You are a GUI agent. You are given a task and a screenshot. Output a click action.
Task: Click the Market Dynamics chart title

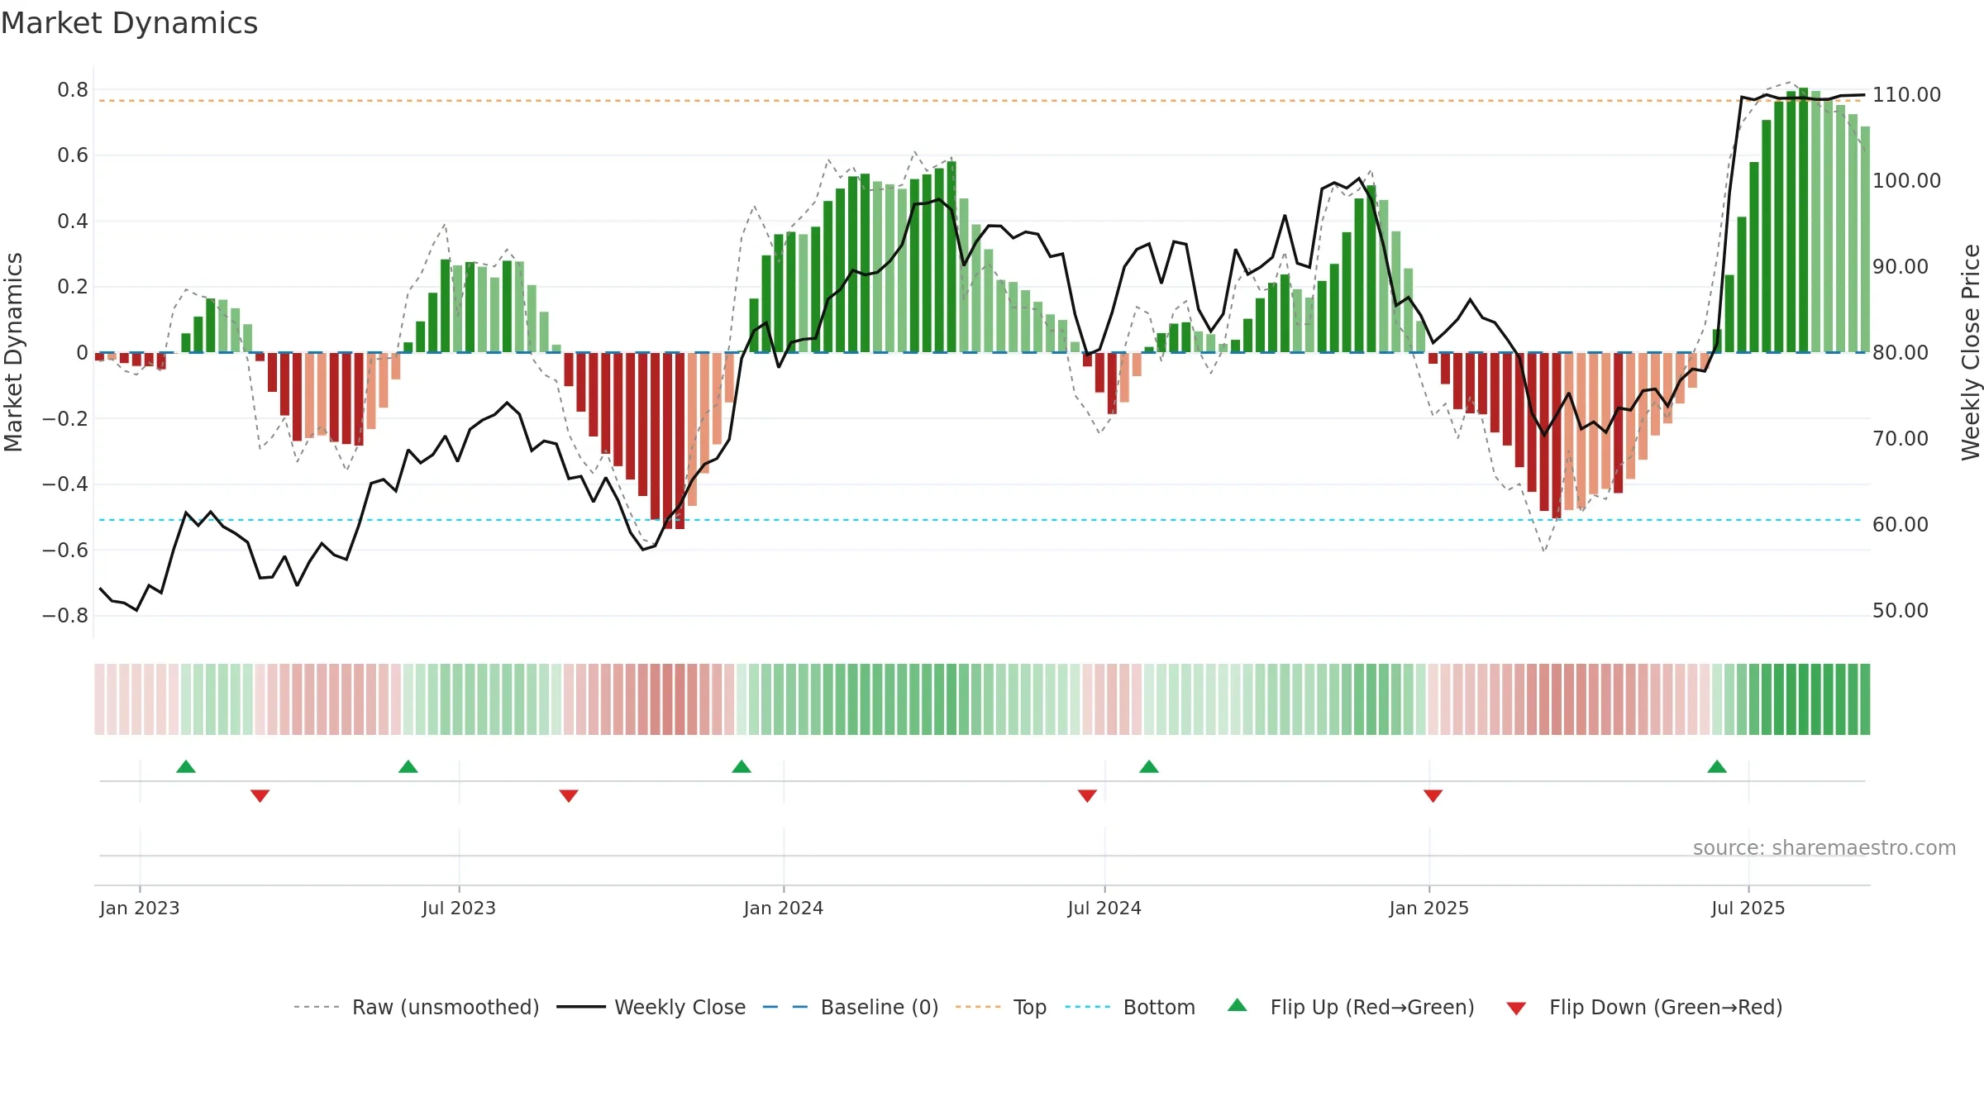129,23
